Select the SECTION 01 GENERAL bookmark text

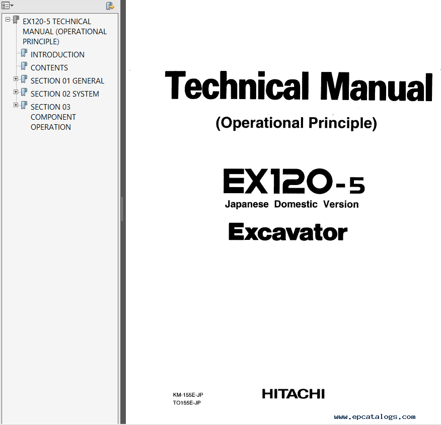[67, 81]
